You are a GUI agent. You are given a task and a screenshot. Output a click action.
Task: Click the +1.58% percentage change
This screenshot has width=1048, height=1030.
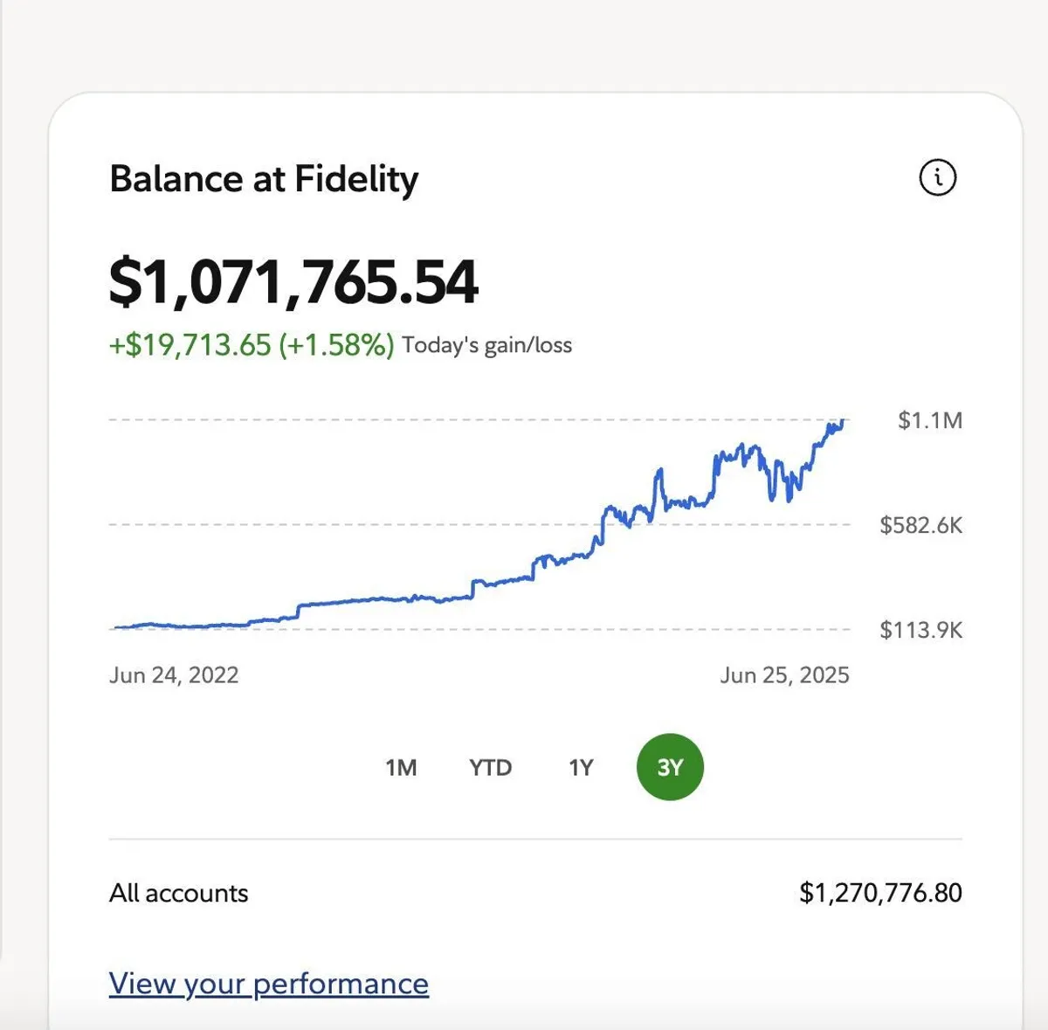[336, 345]
